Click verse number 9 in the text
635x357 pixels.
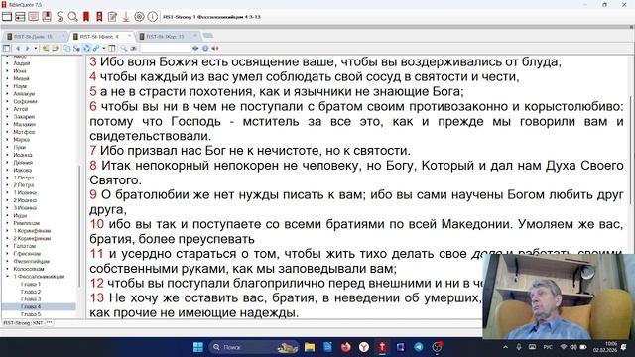pos(93,194)
